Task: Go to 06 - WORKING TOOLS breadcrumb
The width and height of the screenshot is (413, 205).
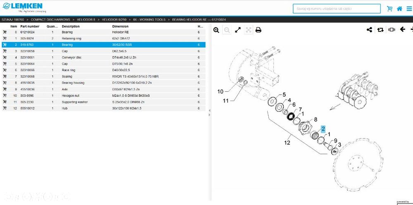Action: point(150,19)
